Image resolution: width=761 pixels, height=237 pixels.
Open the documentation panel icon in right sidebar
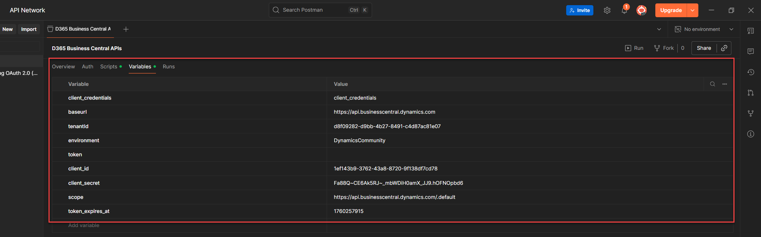(751, 31)
